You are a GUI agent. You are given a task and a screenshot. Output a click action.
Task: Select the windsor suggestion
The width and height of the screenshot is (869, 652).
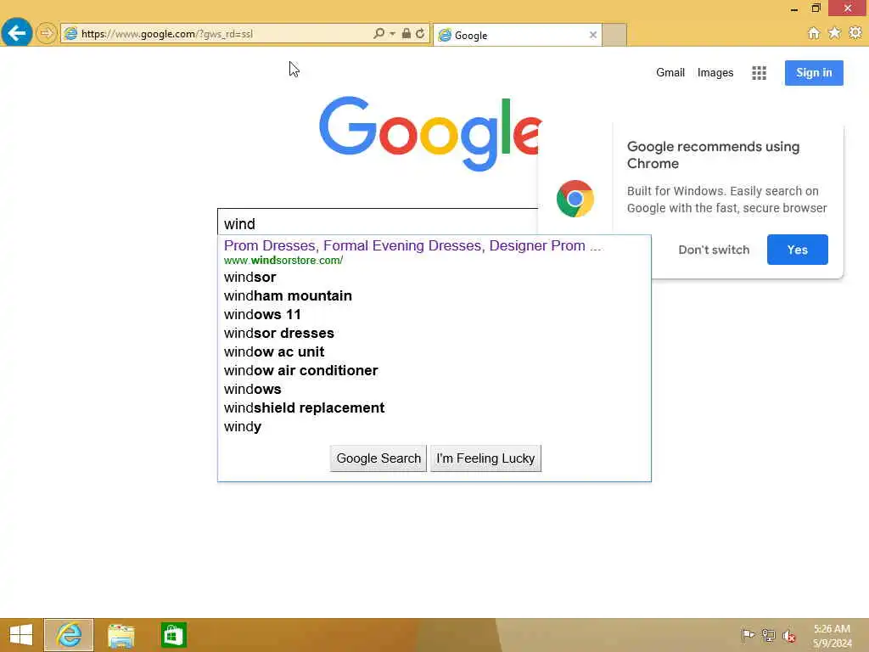(x=434, y=277)
